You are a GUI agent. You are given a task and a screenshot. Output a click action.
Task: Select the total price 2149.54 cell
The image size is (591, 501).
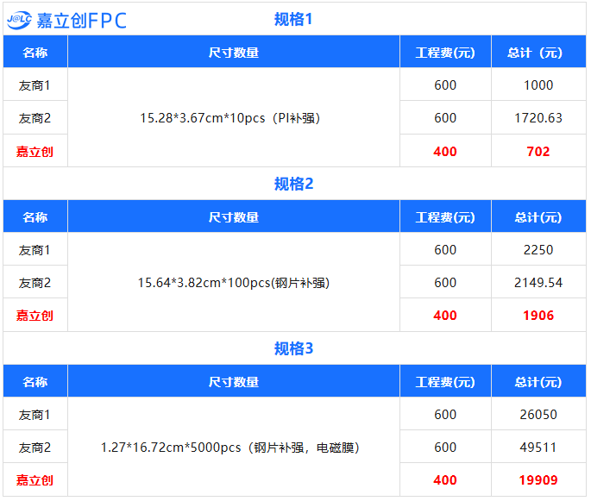[x=538, y=283]
